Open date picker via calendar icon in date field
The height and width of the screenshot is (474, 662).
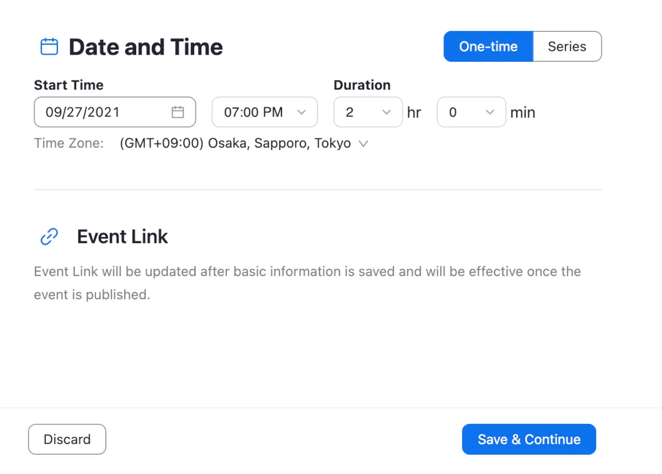point(178,112)
